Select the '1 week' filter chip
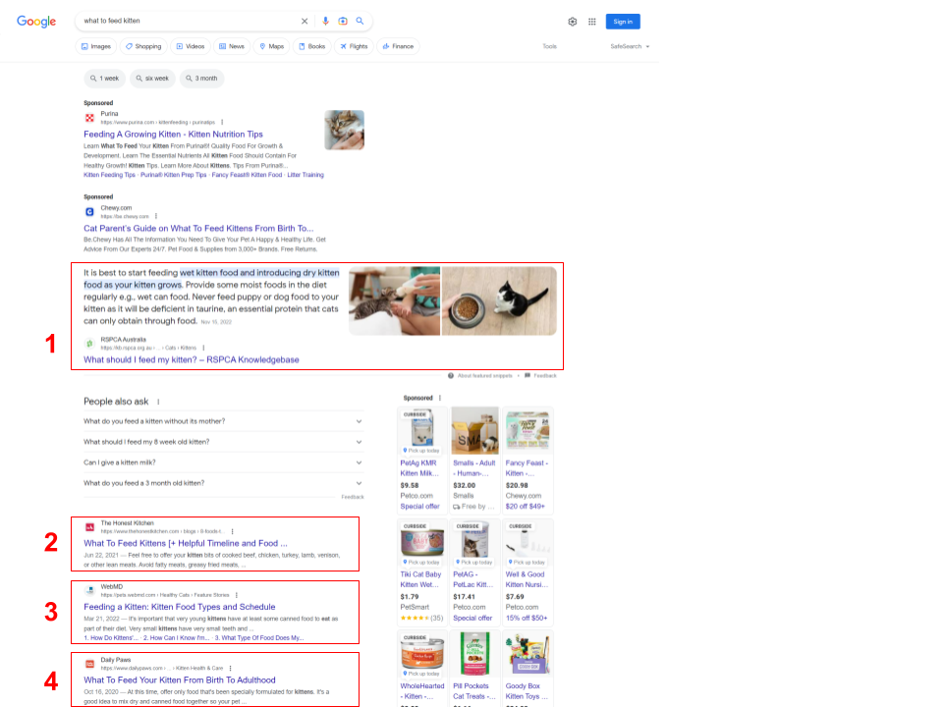 click(104, 78)
